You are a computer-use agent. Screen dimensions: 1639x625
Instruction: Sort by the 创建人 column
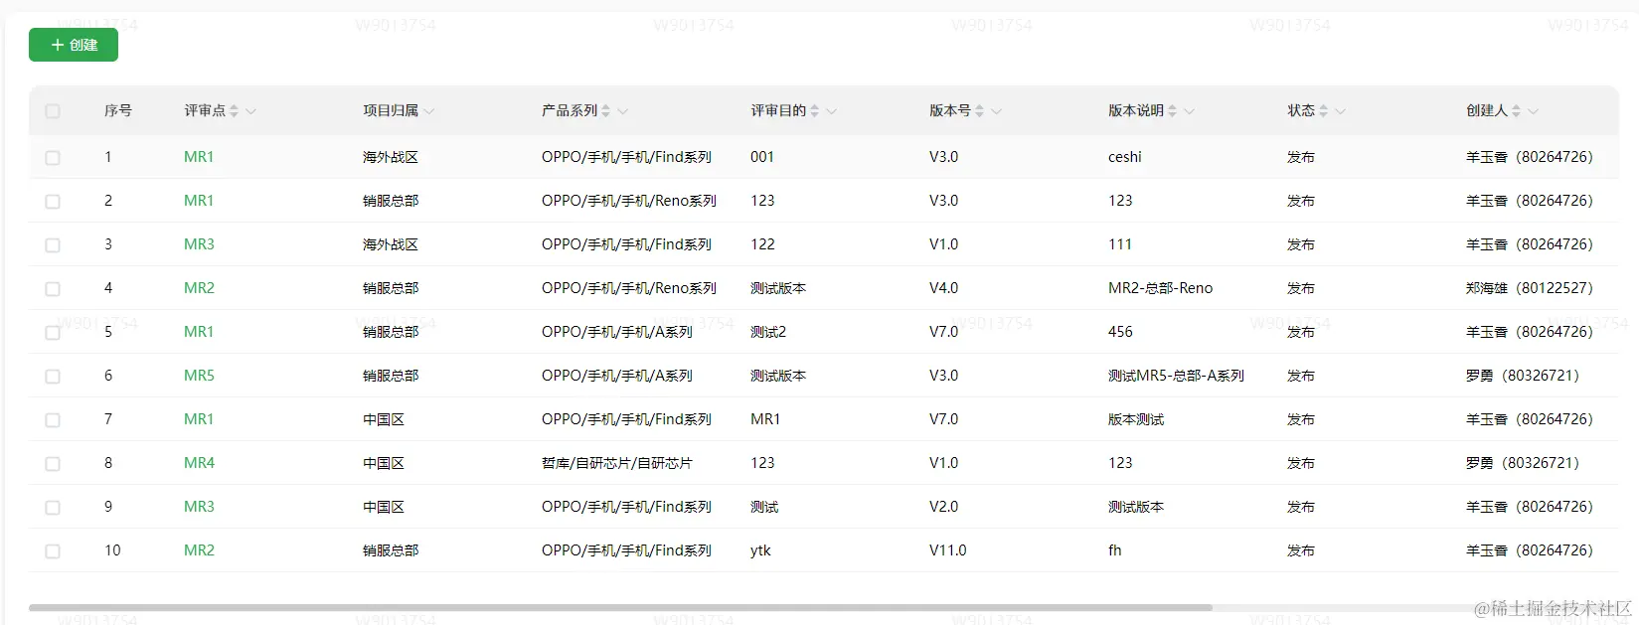(1517, 111)
